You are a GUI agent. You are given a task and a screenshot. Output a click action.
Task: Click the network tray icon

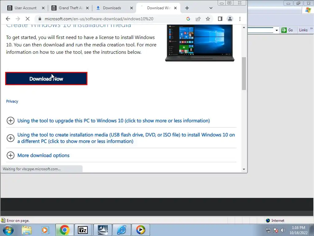click(x=268, y=230)
